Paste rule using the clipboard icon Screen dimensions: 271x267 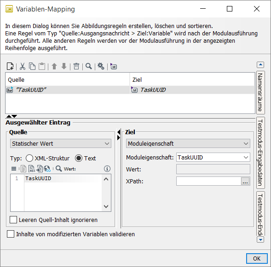[42, 66]
